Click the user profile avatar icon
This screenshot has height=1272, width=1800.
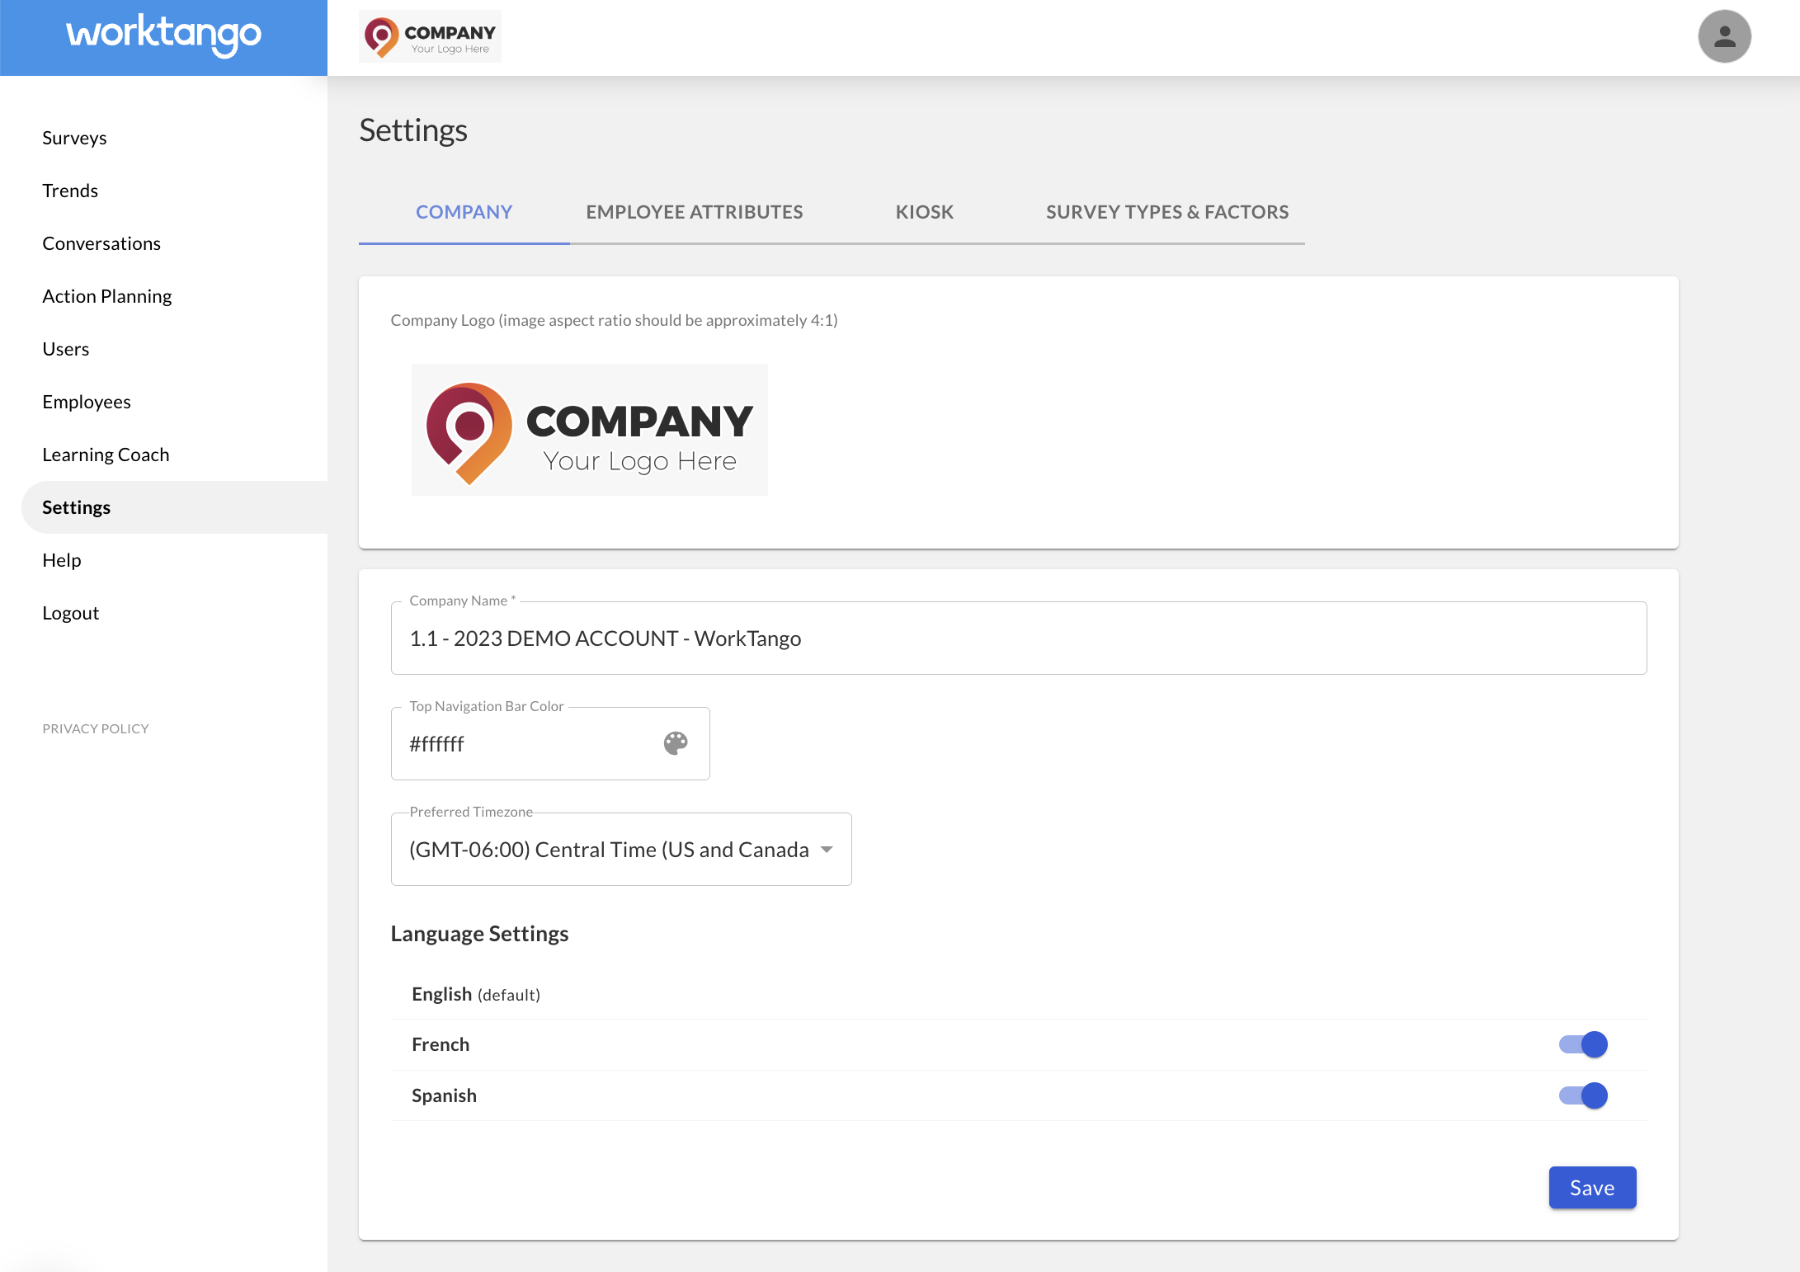[x=1724, y=36]
